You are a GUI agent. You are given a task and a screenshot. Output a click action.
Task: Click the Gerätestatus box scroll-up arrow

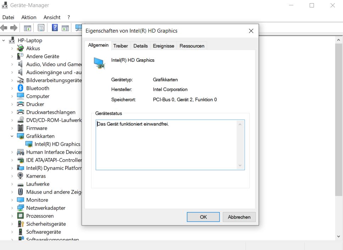click(240, 124)
